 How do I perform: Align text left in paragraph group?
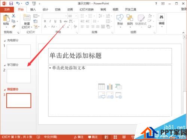coord(82,27)
